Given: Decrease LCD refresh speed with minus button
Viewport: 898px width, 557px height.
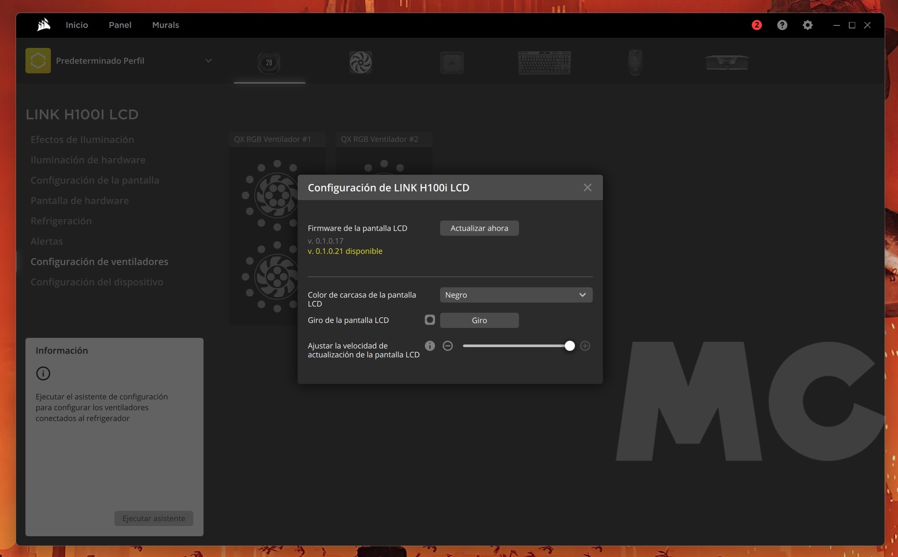Looking at the screenshot, I should (x=447, y=346).
